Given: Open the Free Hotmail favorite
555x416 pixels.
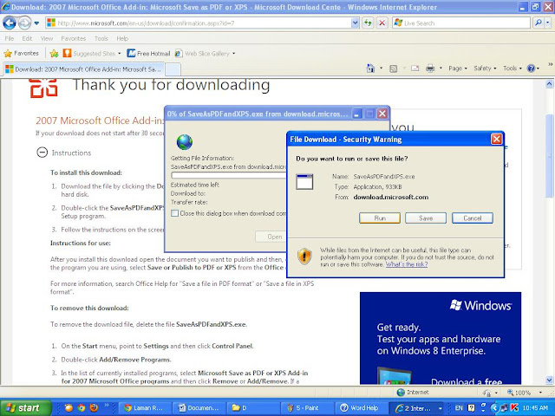Looking at the screenshot, I should click(x=148, y=54).
